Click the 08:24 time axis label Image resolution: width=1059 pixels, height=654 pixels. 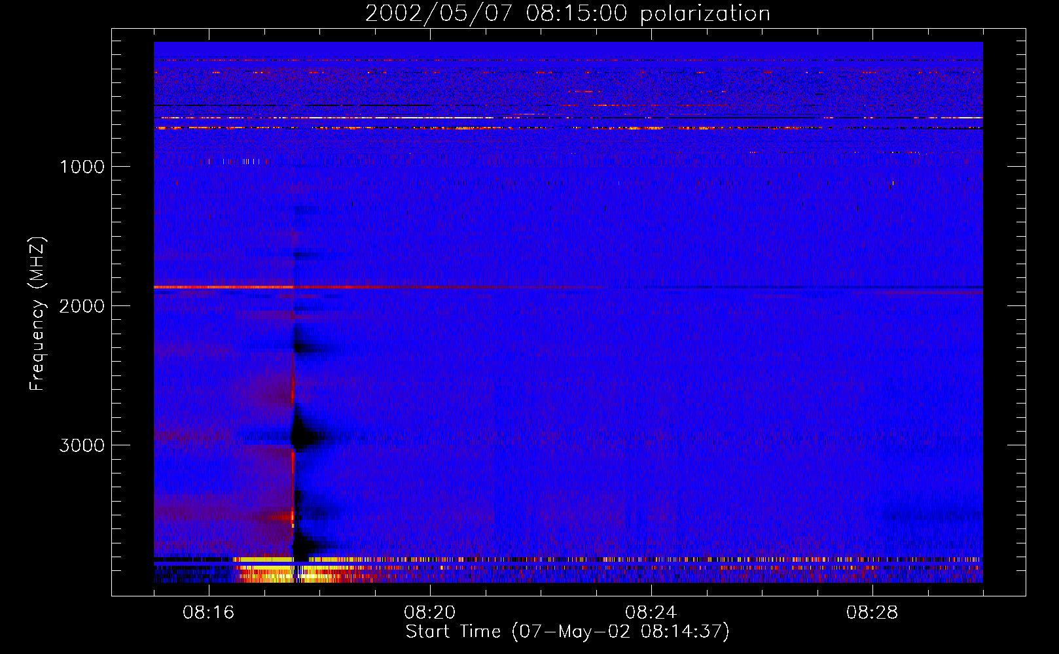651,613
